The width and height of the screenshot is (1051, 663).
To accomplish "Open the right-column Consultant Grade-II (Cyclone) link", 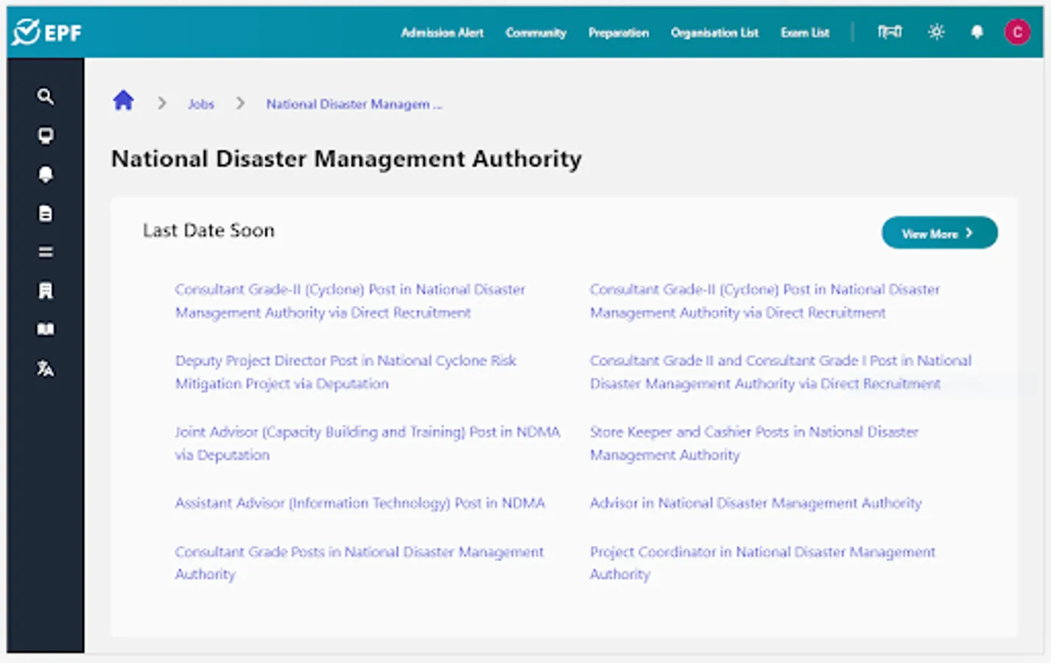I will [765, 301].
